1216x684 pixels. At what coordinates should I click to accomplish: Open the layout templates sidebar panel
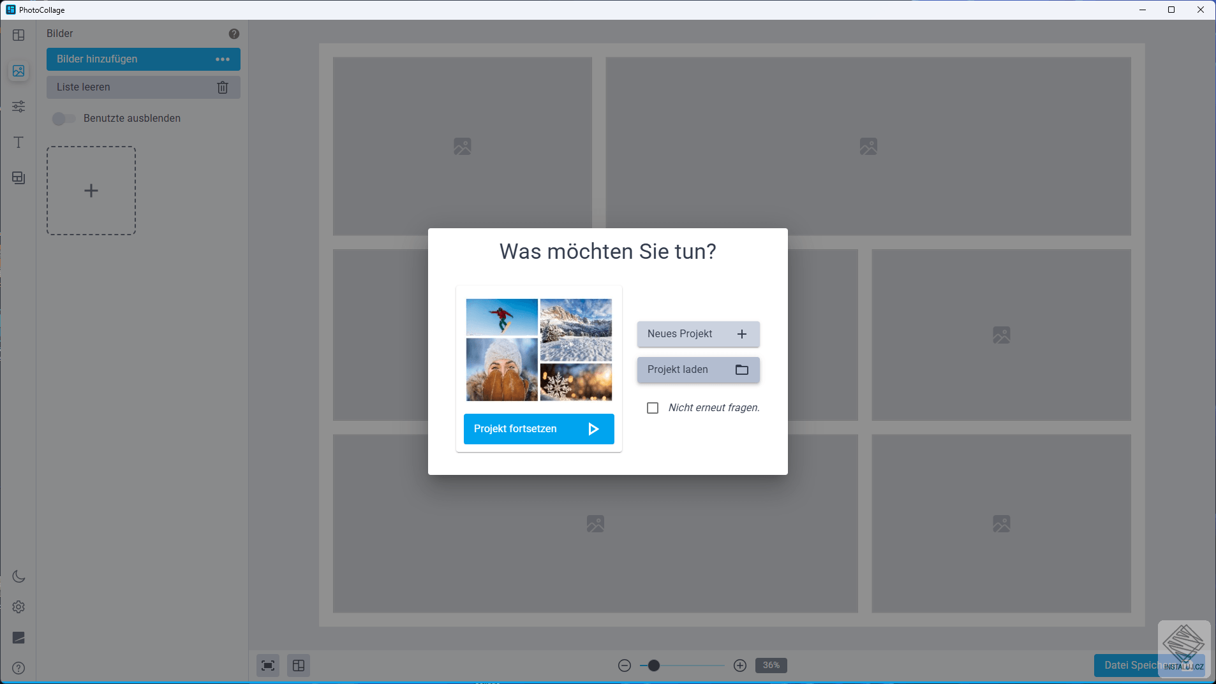[x=19, y=35]
